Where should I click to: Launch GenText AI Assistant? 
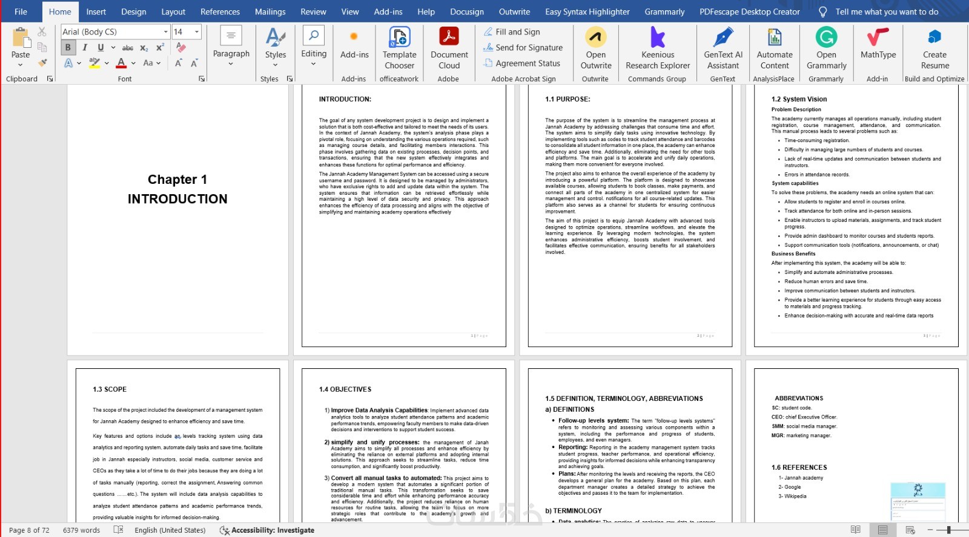(723, 48)
